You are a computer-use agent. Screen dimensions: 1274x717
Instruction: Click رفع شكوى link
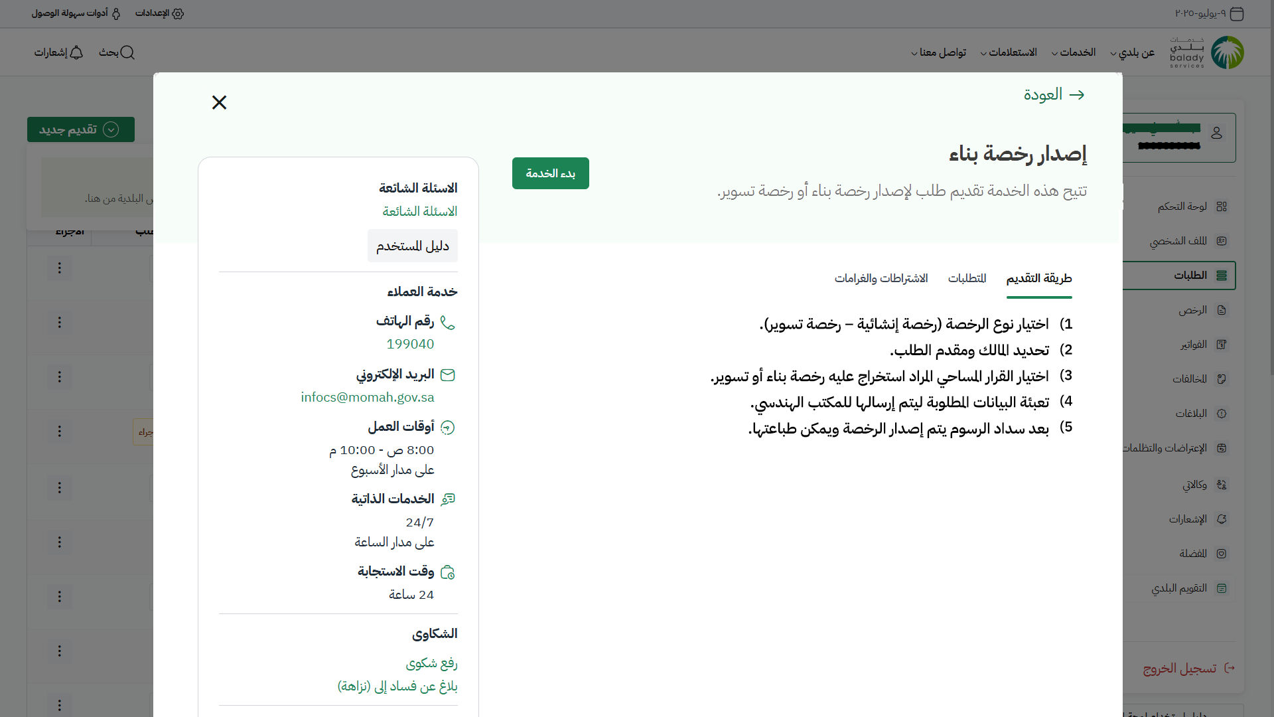click(431, 663)
